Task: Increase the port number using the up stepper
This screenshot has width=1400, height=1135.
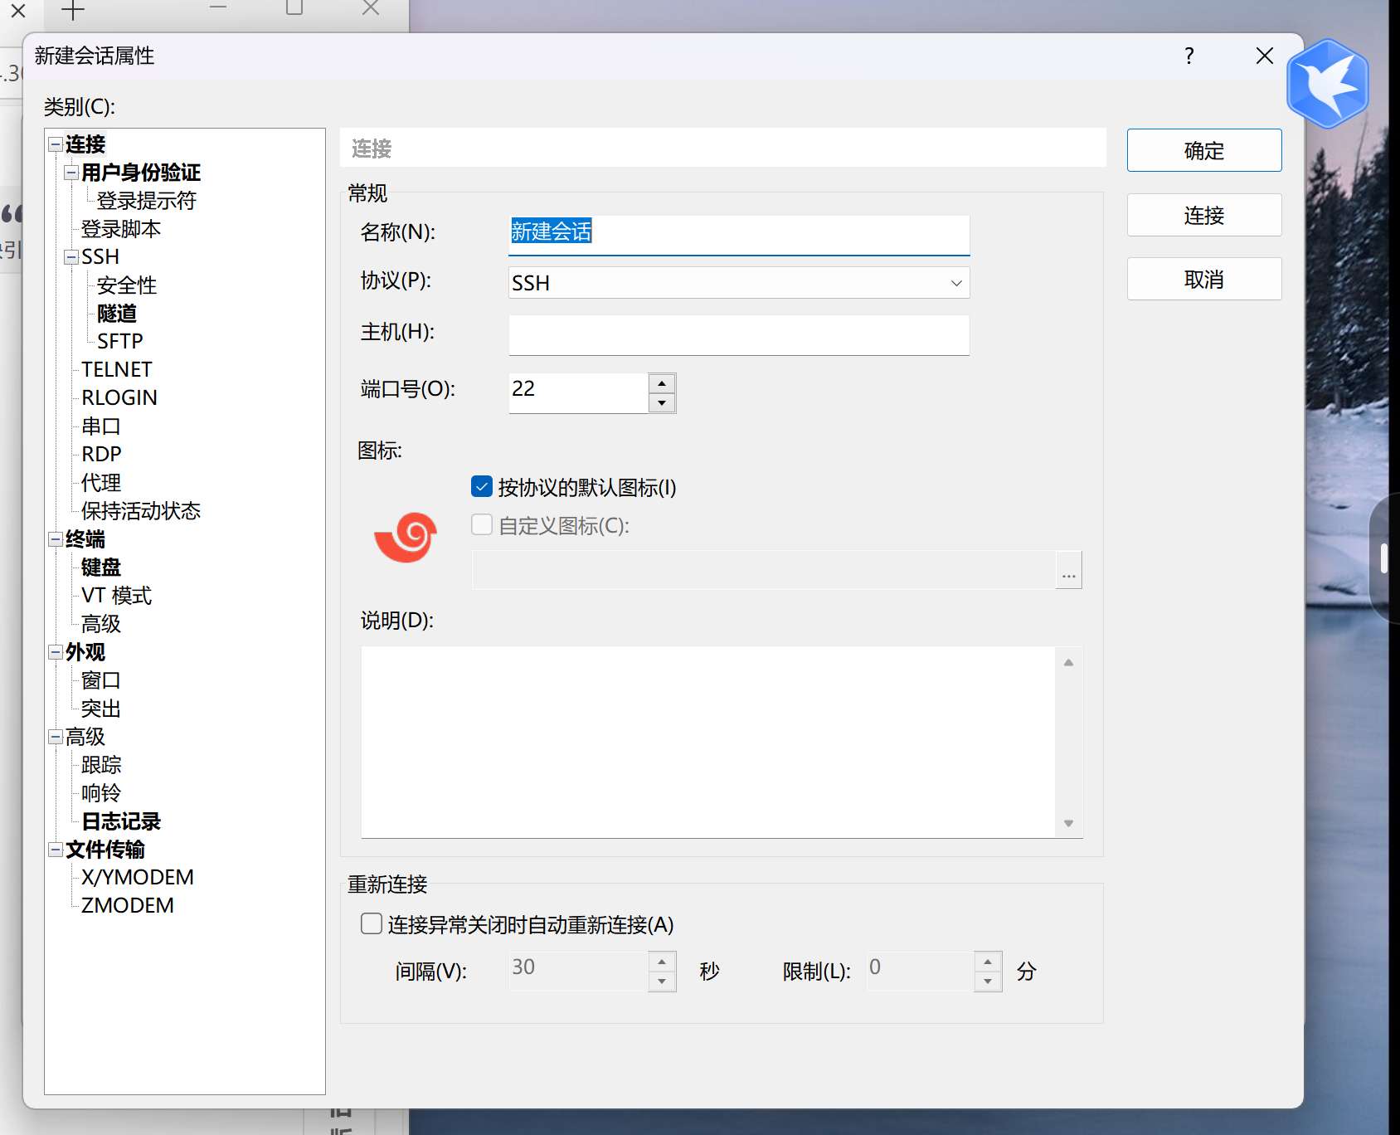Action: (x=661, y=384)
